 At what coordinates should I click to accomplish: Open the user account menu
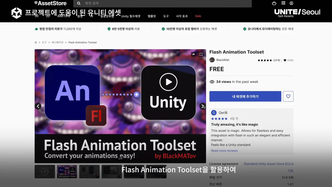[291, 3]
